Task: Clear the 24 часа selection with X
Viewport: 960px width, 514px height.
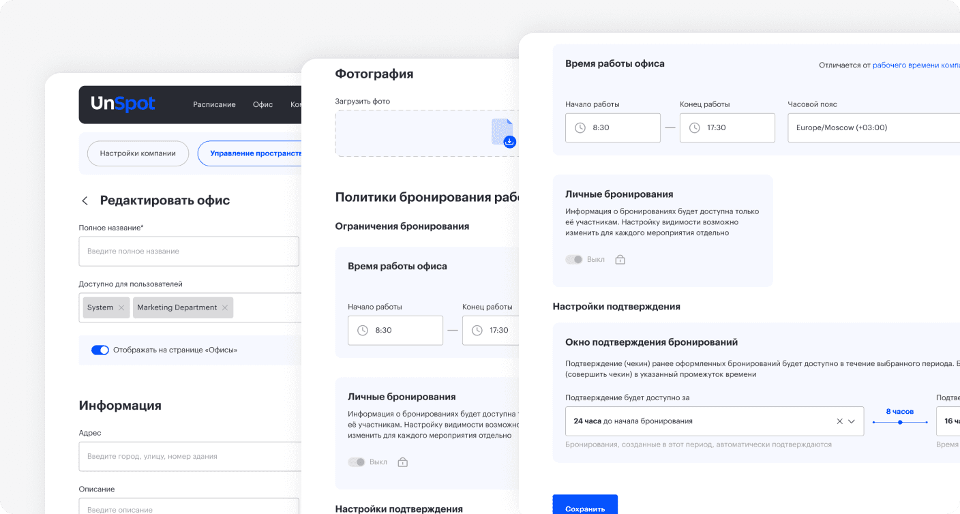Action: click(840, 421)
